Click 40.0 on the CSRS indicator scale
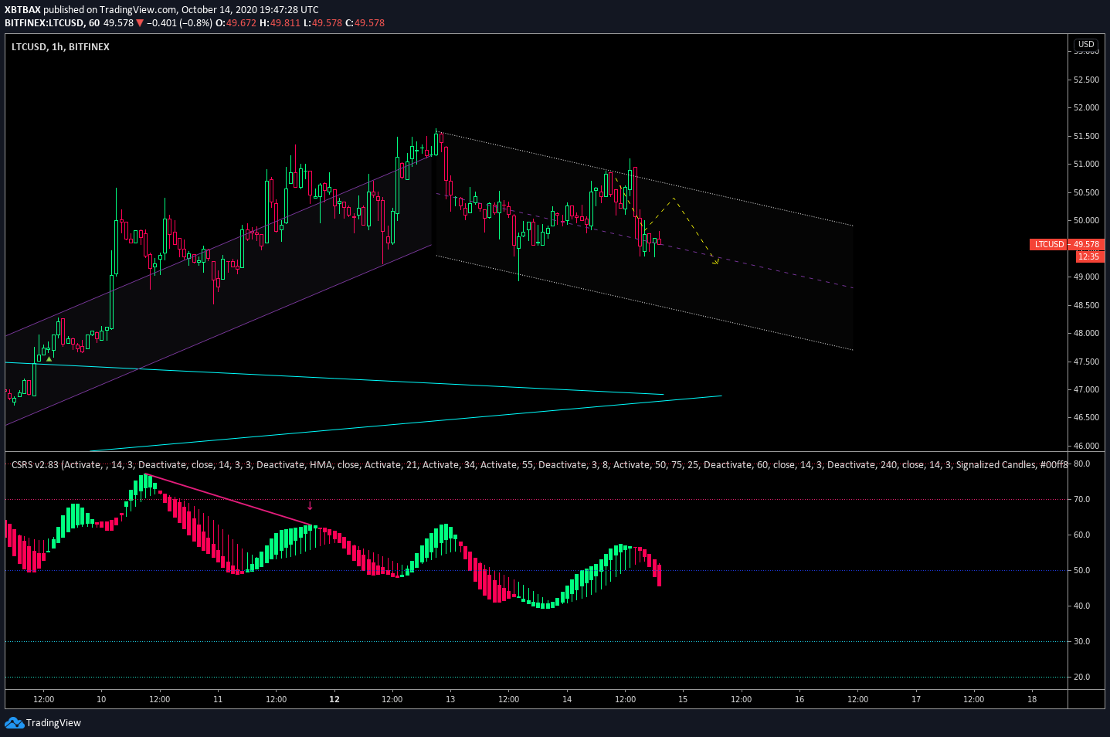Image resolution: width=1110 pixels, height=737 pixels. pyautogui.click(x=1081, y=606)
